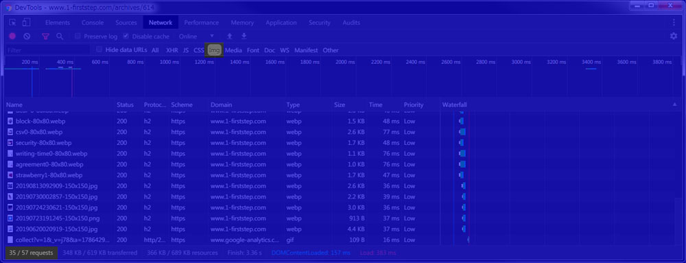Export HAR file download icon
This screenshot has height=263, width=686.
[244, 36]
